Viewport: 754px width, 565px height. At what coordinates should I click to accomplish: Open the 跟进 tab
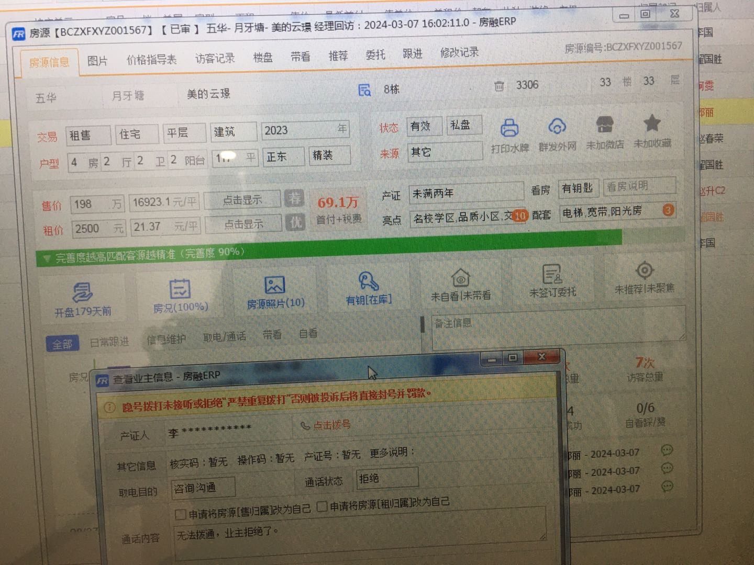(x=413, y=53)
